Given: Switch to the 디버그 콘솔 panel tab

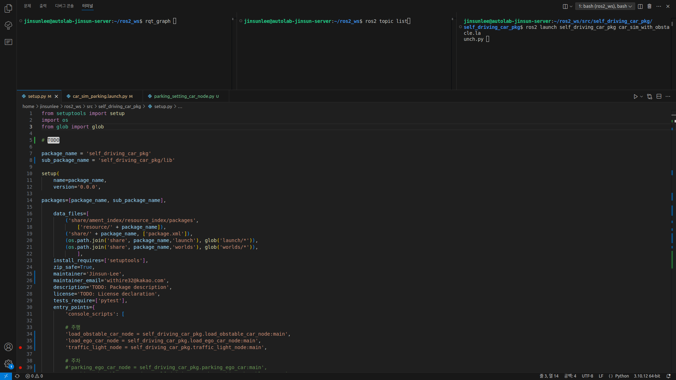Looking at the screenshot, I should point(64,6).
